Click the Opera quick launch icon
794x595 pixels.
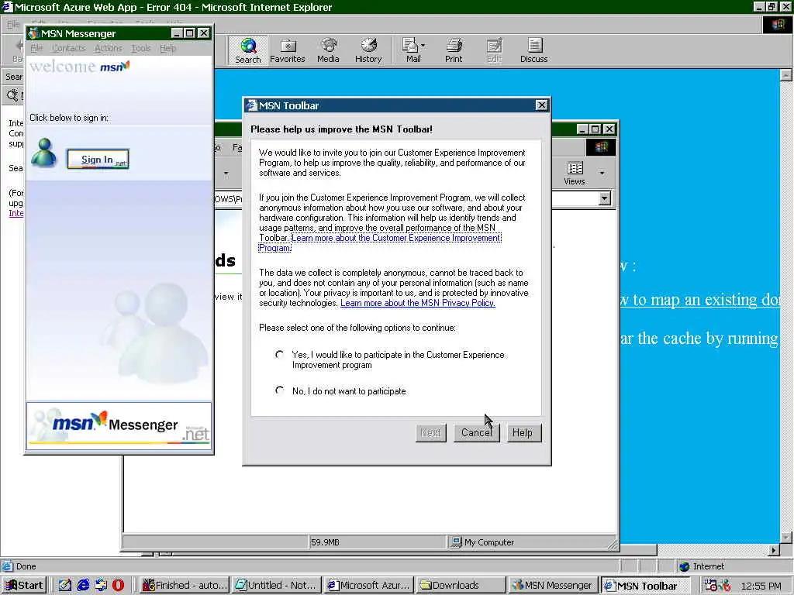(x=119, y=585)
